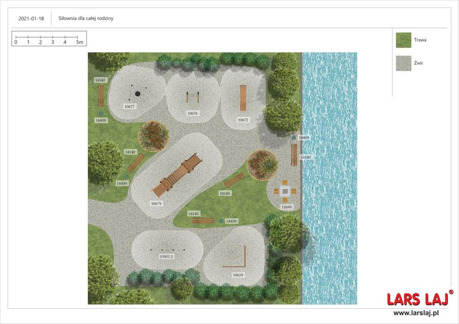Click the Żwir gravel legend swatch
Viewport: 459px width, 324px height.
403,63
